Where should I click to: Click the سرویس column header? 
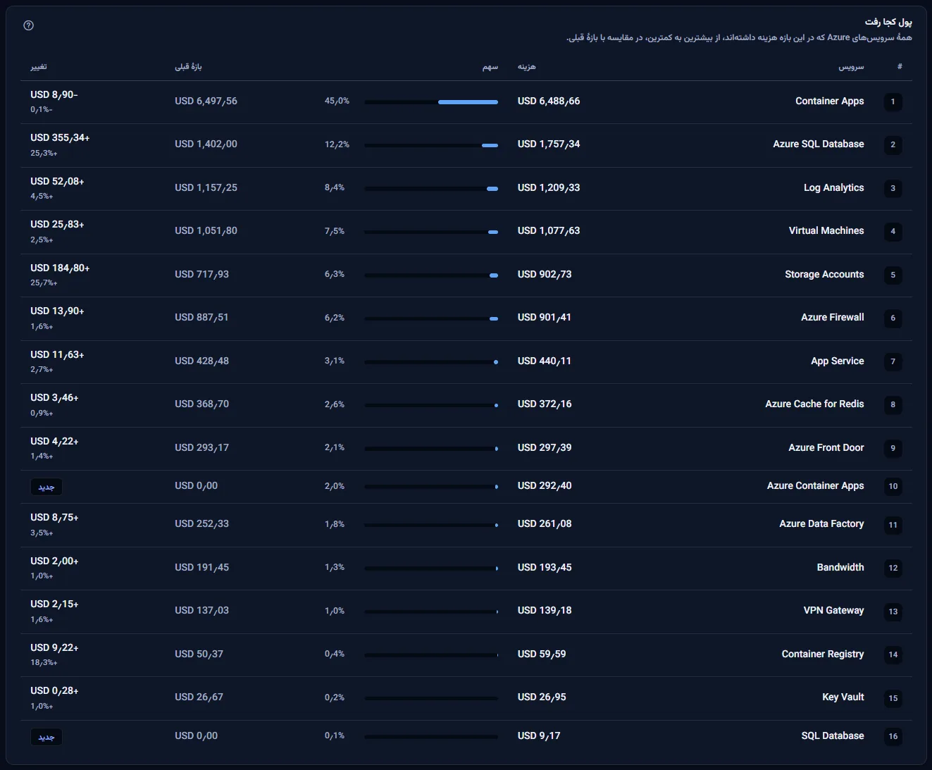coord(851,67)
